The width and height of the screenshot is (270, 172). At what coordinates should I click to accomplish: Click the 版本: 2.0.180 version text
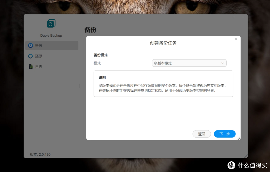pos(40,154)
